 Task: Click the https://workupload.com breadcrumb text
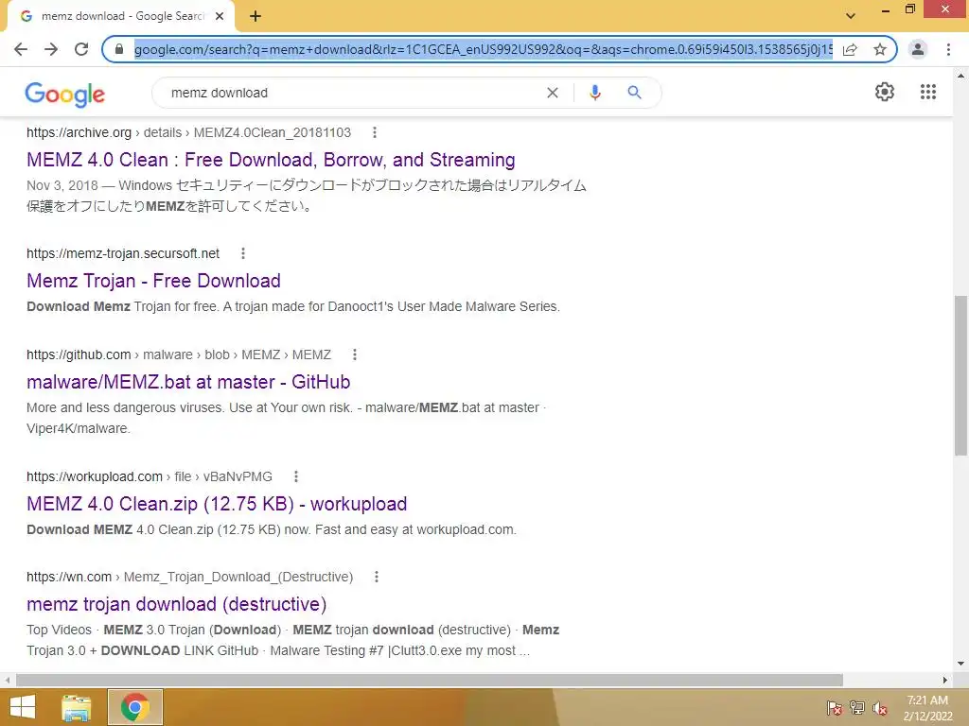[95, 476]
